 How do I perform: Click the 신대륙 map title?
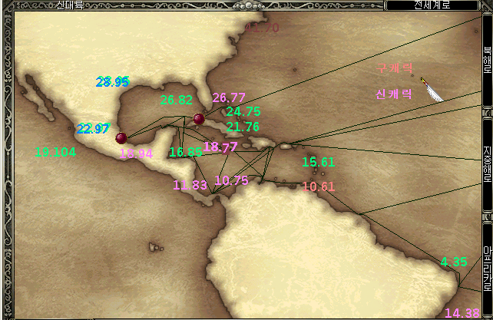tap(70, 5)
